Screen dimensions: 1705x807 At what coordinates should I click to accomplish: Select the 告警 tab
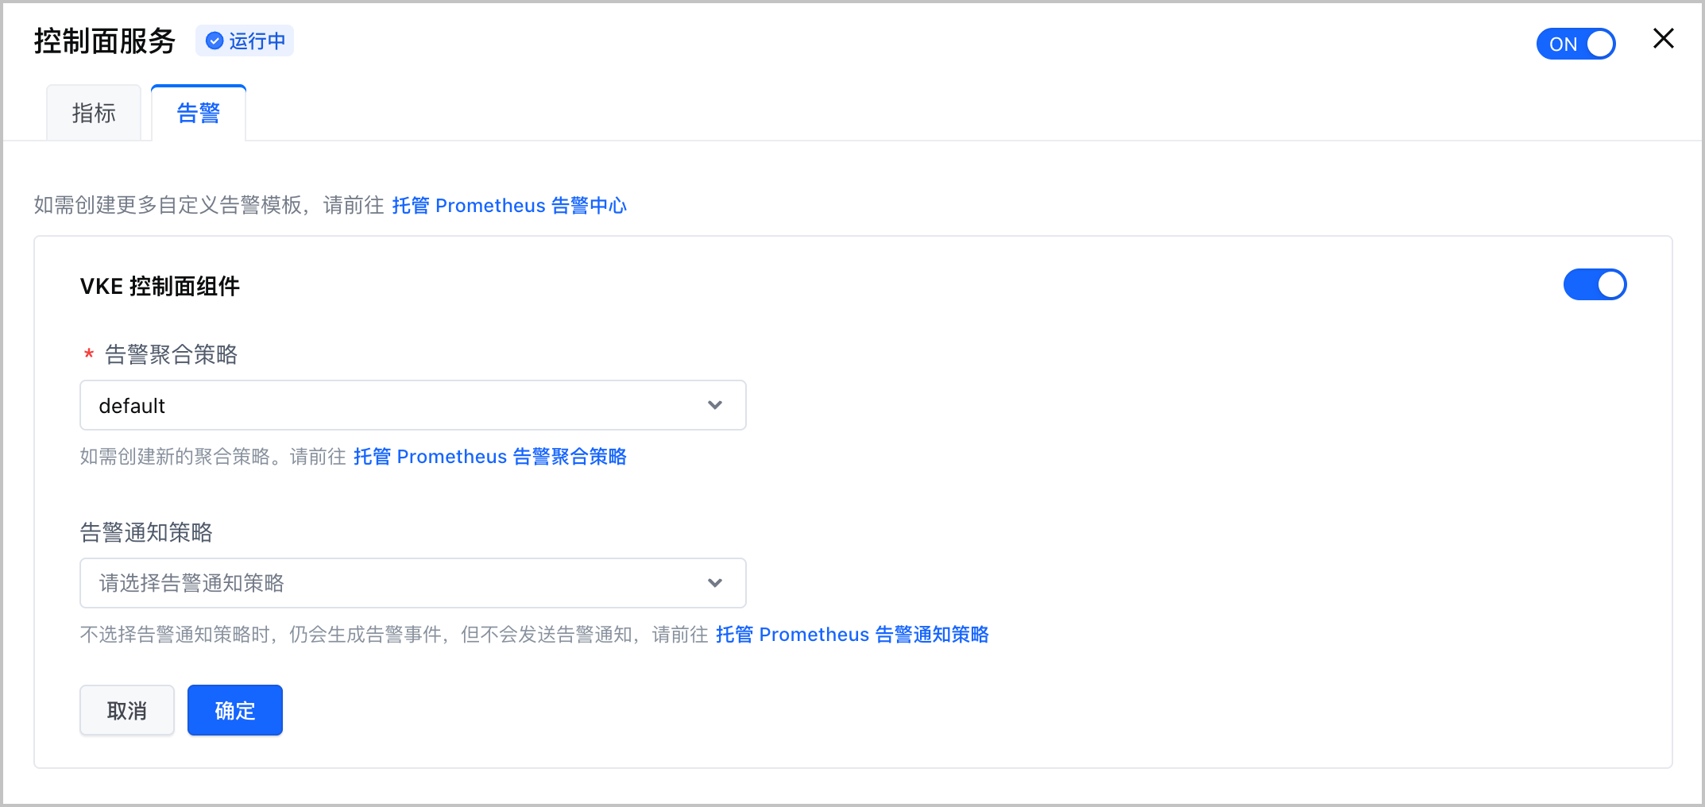[x=199, y=113]
